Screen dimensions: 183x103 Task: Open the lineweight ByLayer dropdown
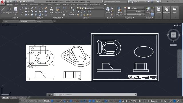point(136,11)
